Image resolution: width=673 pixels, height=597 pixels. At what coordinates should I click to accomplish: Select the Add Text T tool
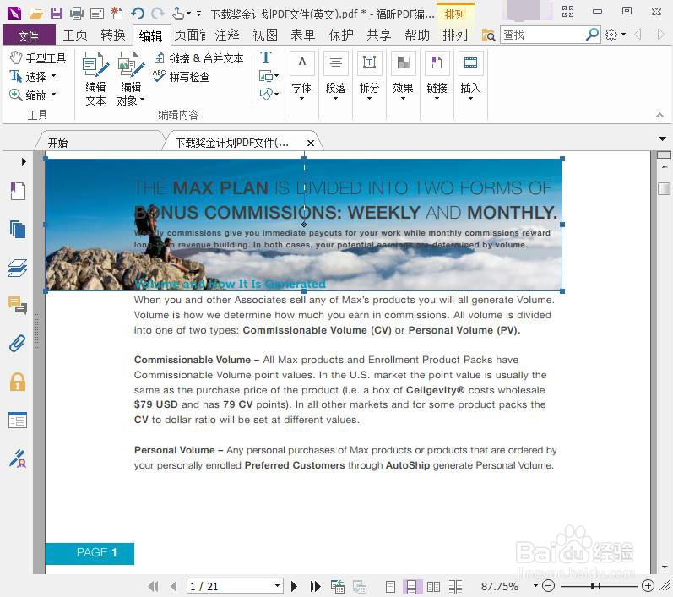coord(266,57)
